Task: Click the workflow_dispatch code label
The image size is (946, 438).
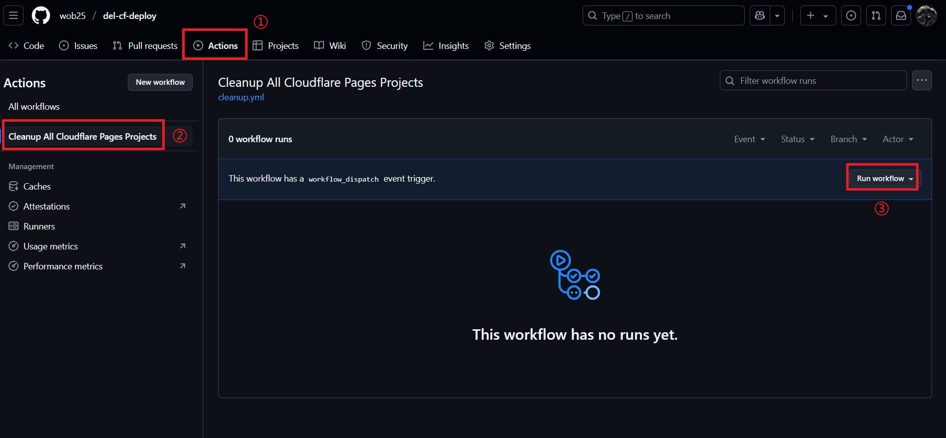Action: point(343,179)
